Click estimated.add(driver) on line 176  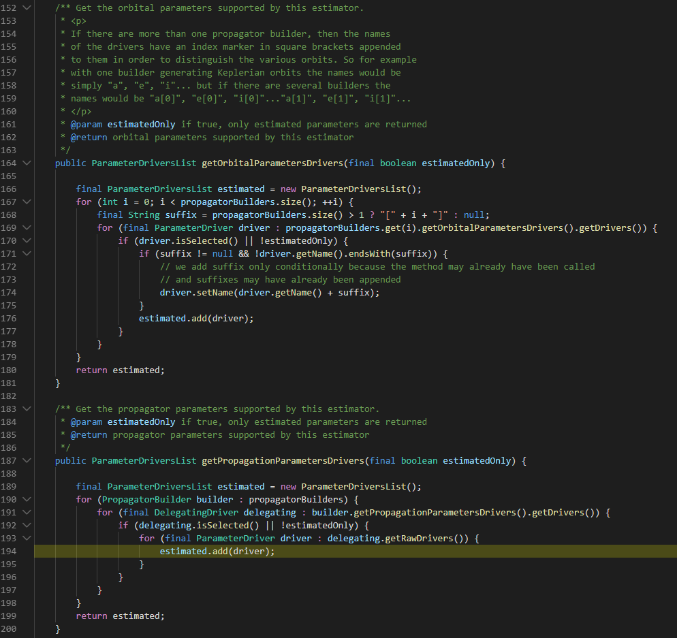click(196, 319)
